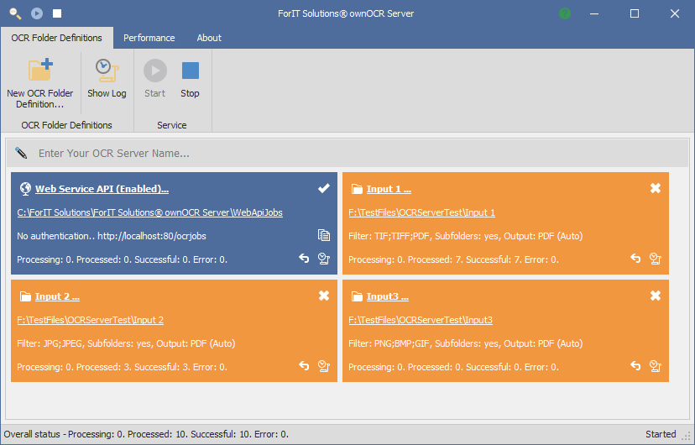
Task: Toggle the X state on Input 2 tile
Action: coord(324,296)
